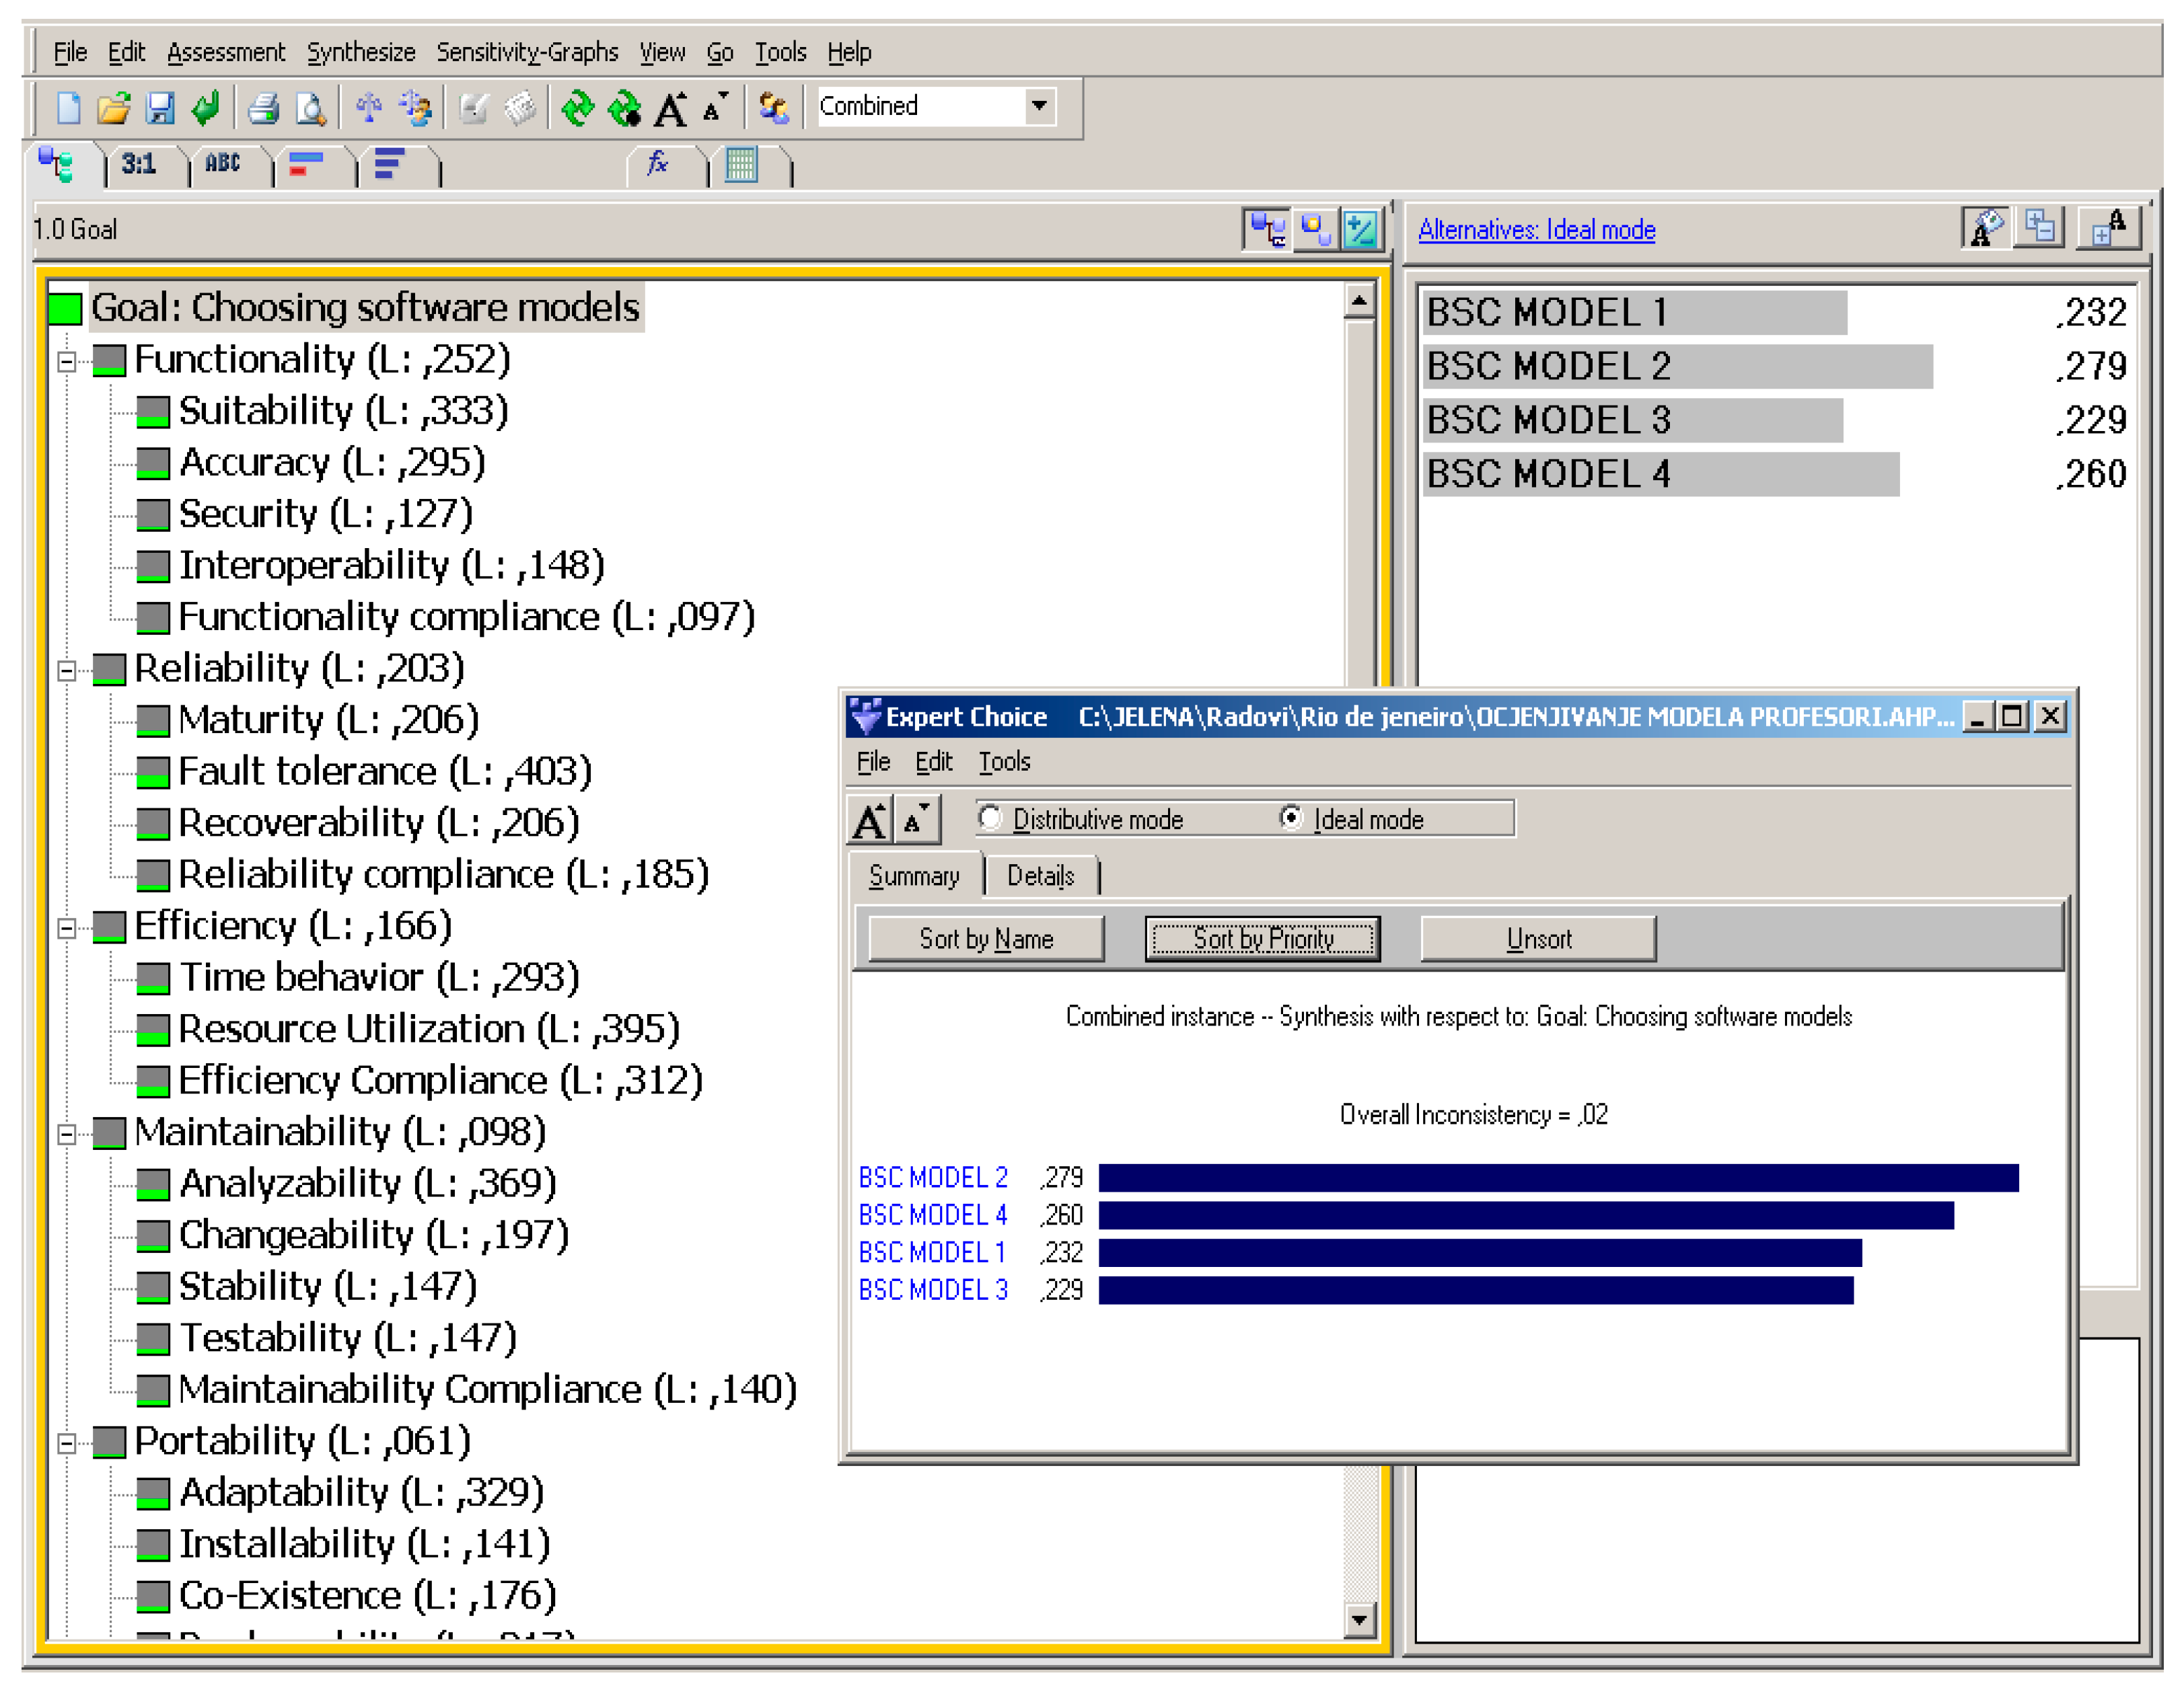
Task: Click the balance scale icon
Action: pos(369,107)
